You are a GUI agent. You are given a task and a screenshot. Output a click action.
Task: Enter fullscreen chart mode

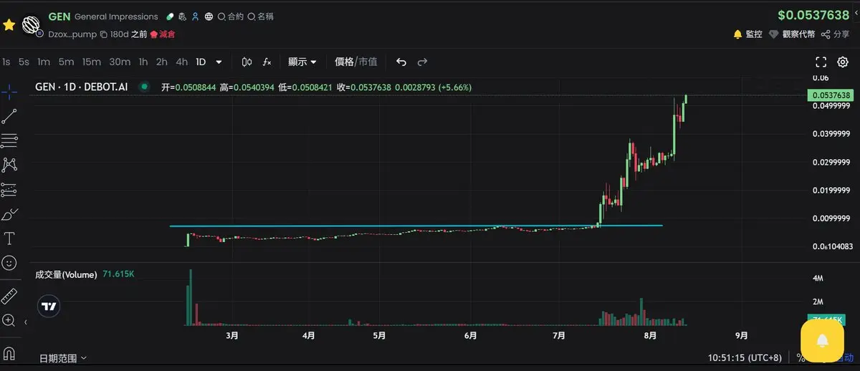(x=821, y=62)
